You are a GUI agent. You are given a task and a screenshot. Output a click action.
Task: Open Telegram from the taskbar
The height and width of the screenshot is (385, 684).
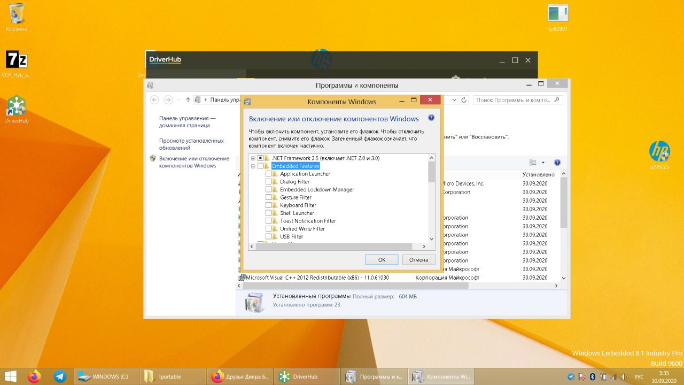(60, 376)
